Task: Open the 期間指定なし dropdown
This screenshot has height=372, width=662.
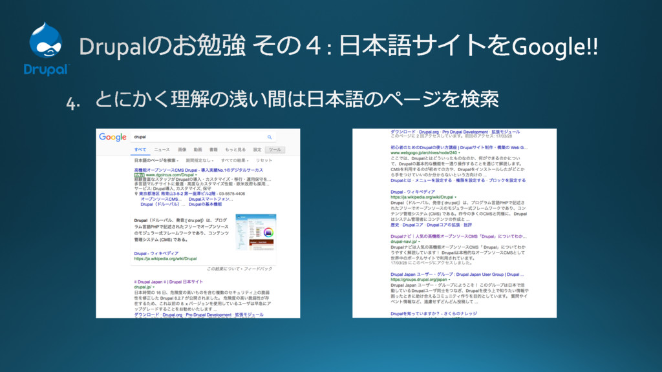Action: coord(199,161)
